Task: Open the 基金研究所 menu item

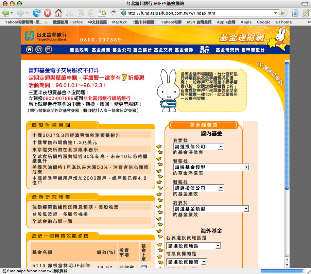Action: (x=227, y=50)
